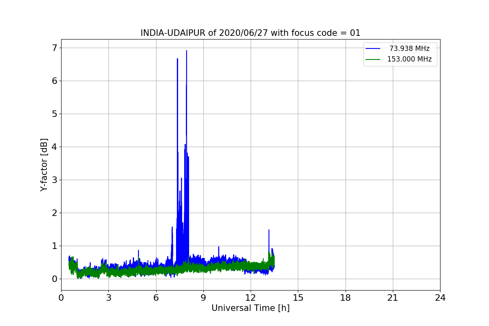This screenshot has width=489, height=326.
Task: Click the tallest blue peak near 8 hours
Action: point(186,51)
